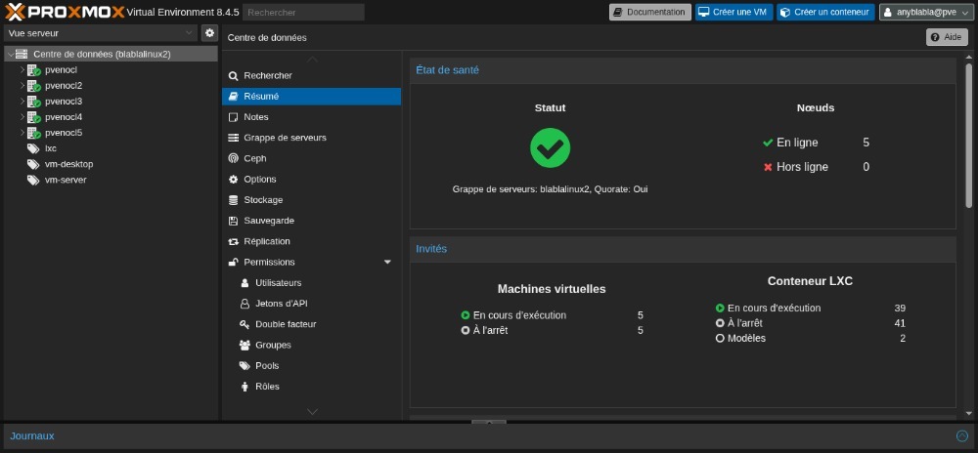The width and height of the screenshot is (978, 453).
Task: Collapse the Permissions submenu arrow
Action: [387, 263]
